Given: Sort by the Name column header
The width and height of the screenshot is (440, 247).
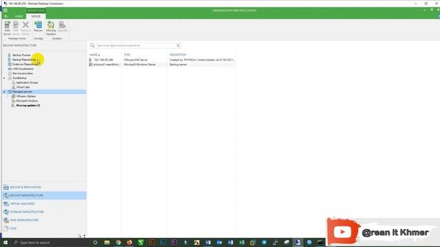Looking at the screenshot, I should click(x=95, y=55).
